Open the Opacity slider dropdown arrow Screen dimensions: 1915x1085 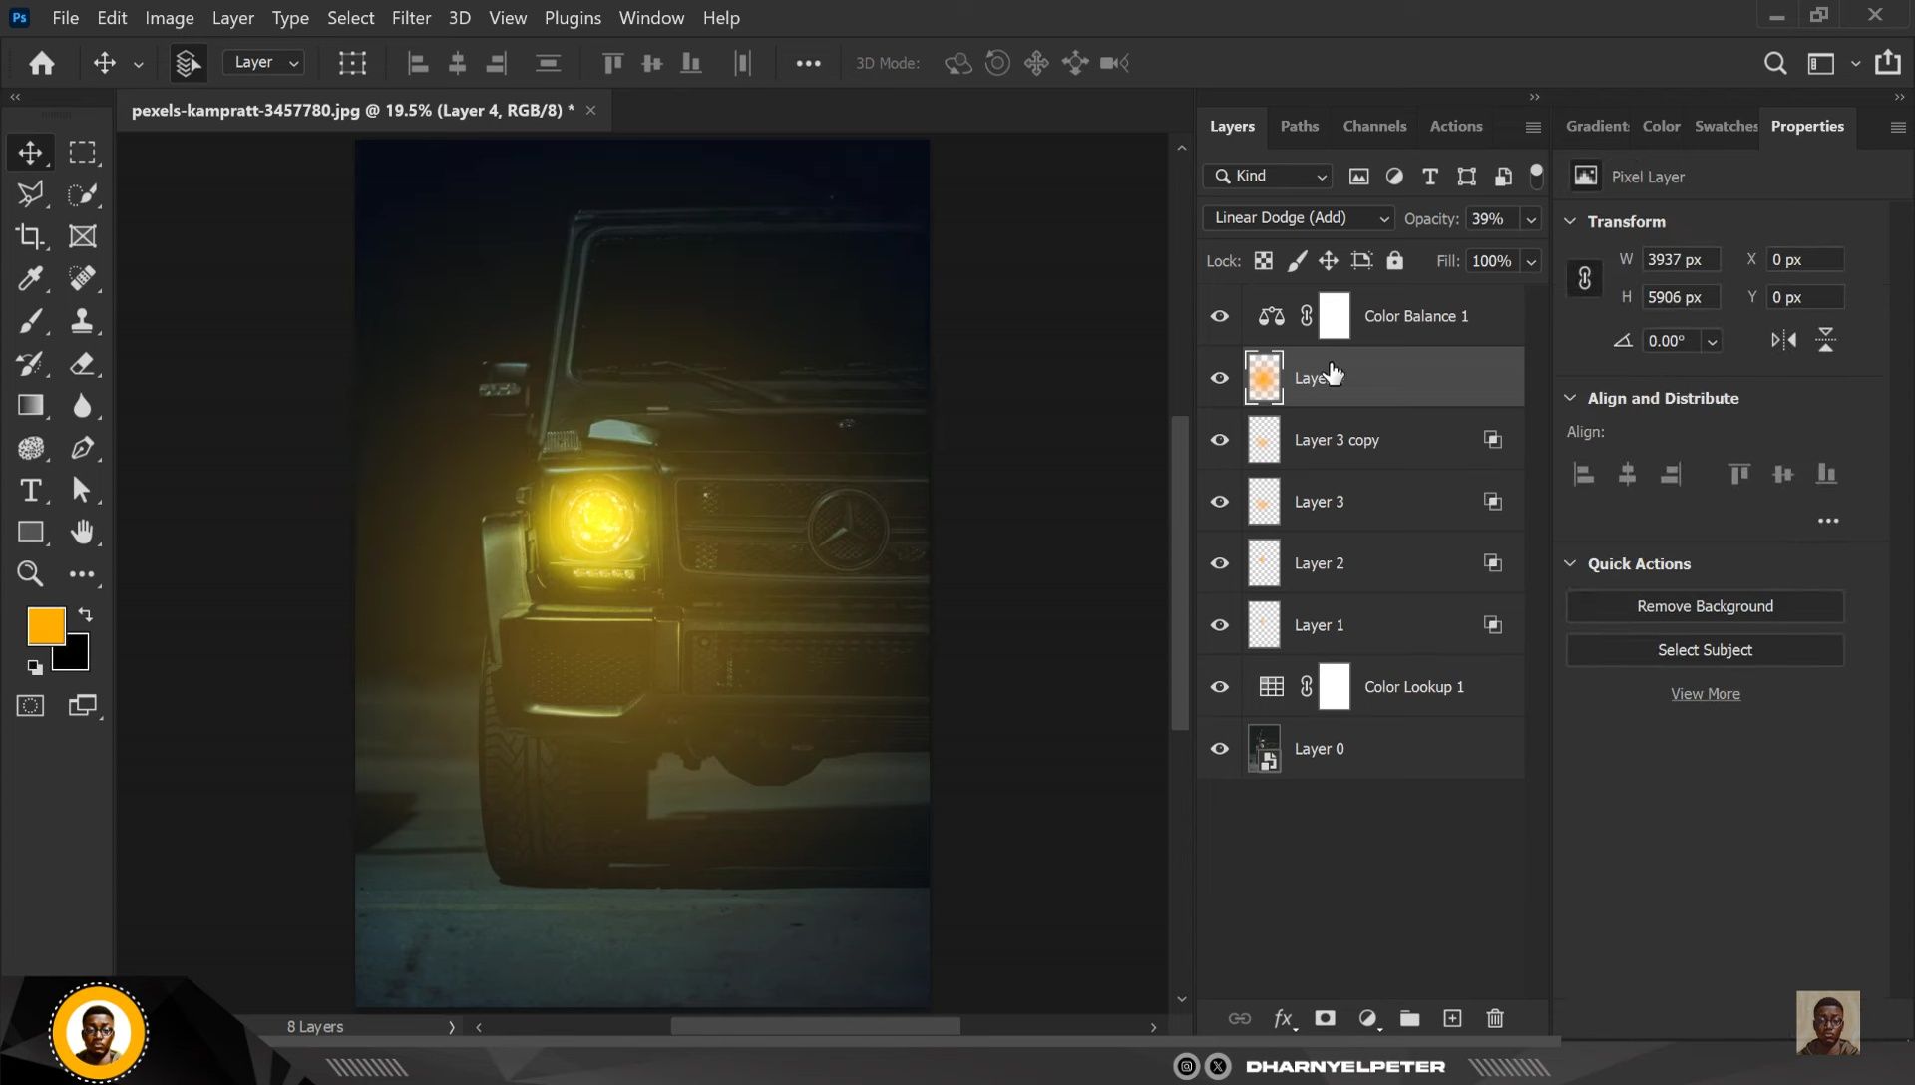tap(1531, 219)
